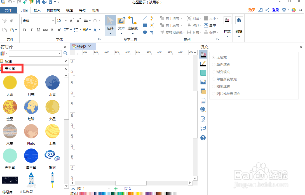
Task: Open the Attachment tab in the side panel
Action: 203,119
